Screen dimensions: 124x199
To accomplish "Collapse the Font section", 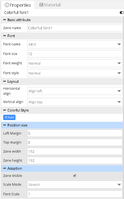I will point(5,36).
